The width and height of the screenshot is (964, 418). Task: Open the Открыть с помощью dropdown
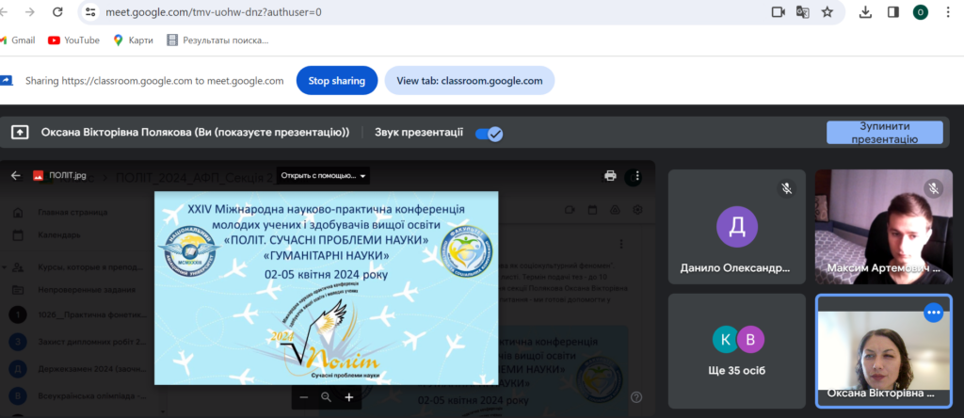[x=323, y=175]
